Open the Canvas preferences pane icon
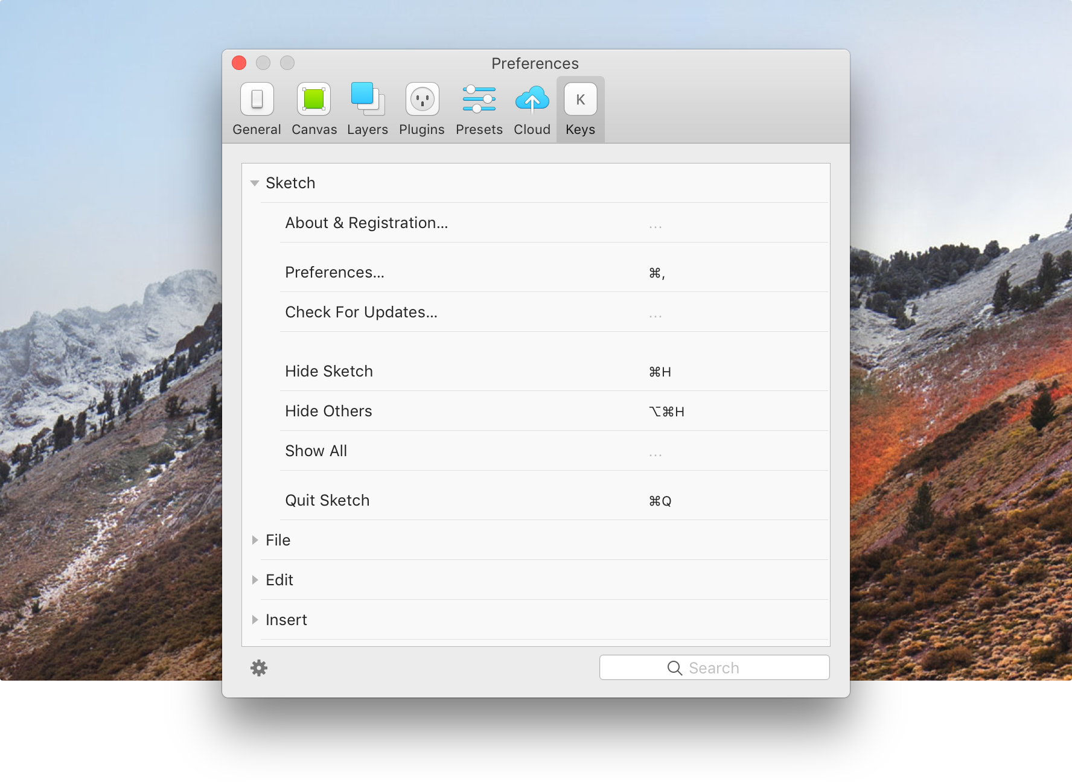This screenshot has height=782, width=1072. (314, 99)
